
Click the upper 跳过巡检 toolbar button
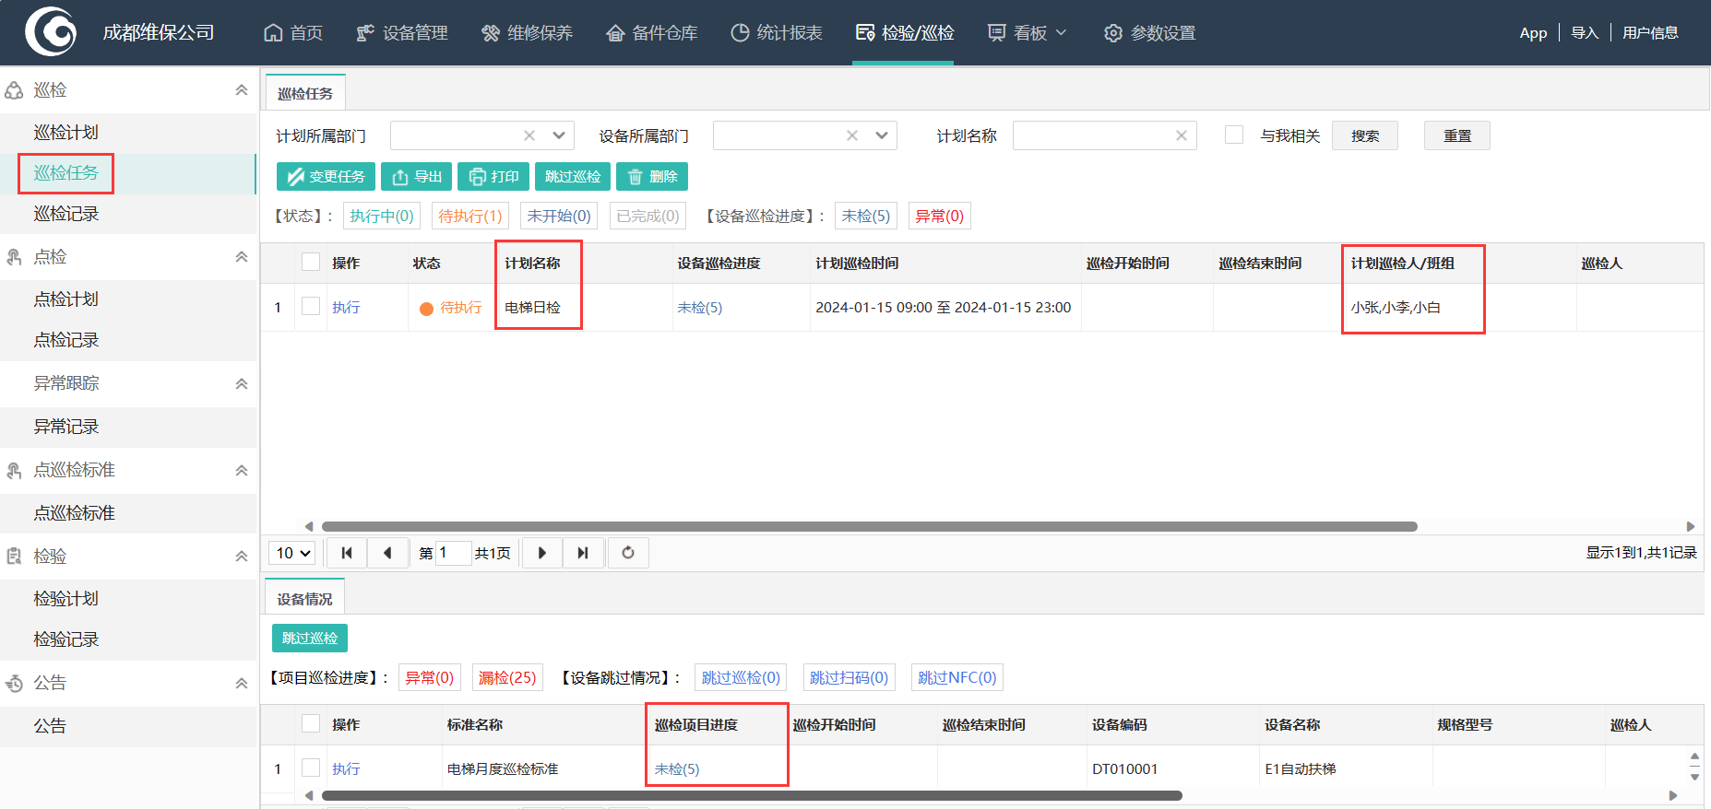click(573, 177)
